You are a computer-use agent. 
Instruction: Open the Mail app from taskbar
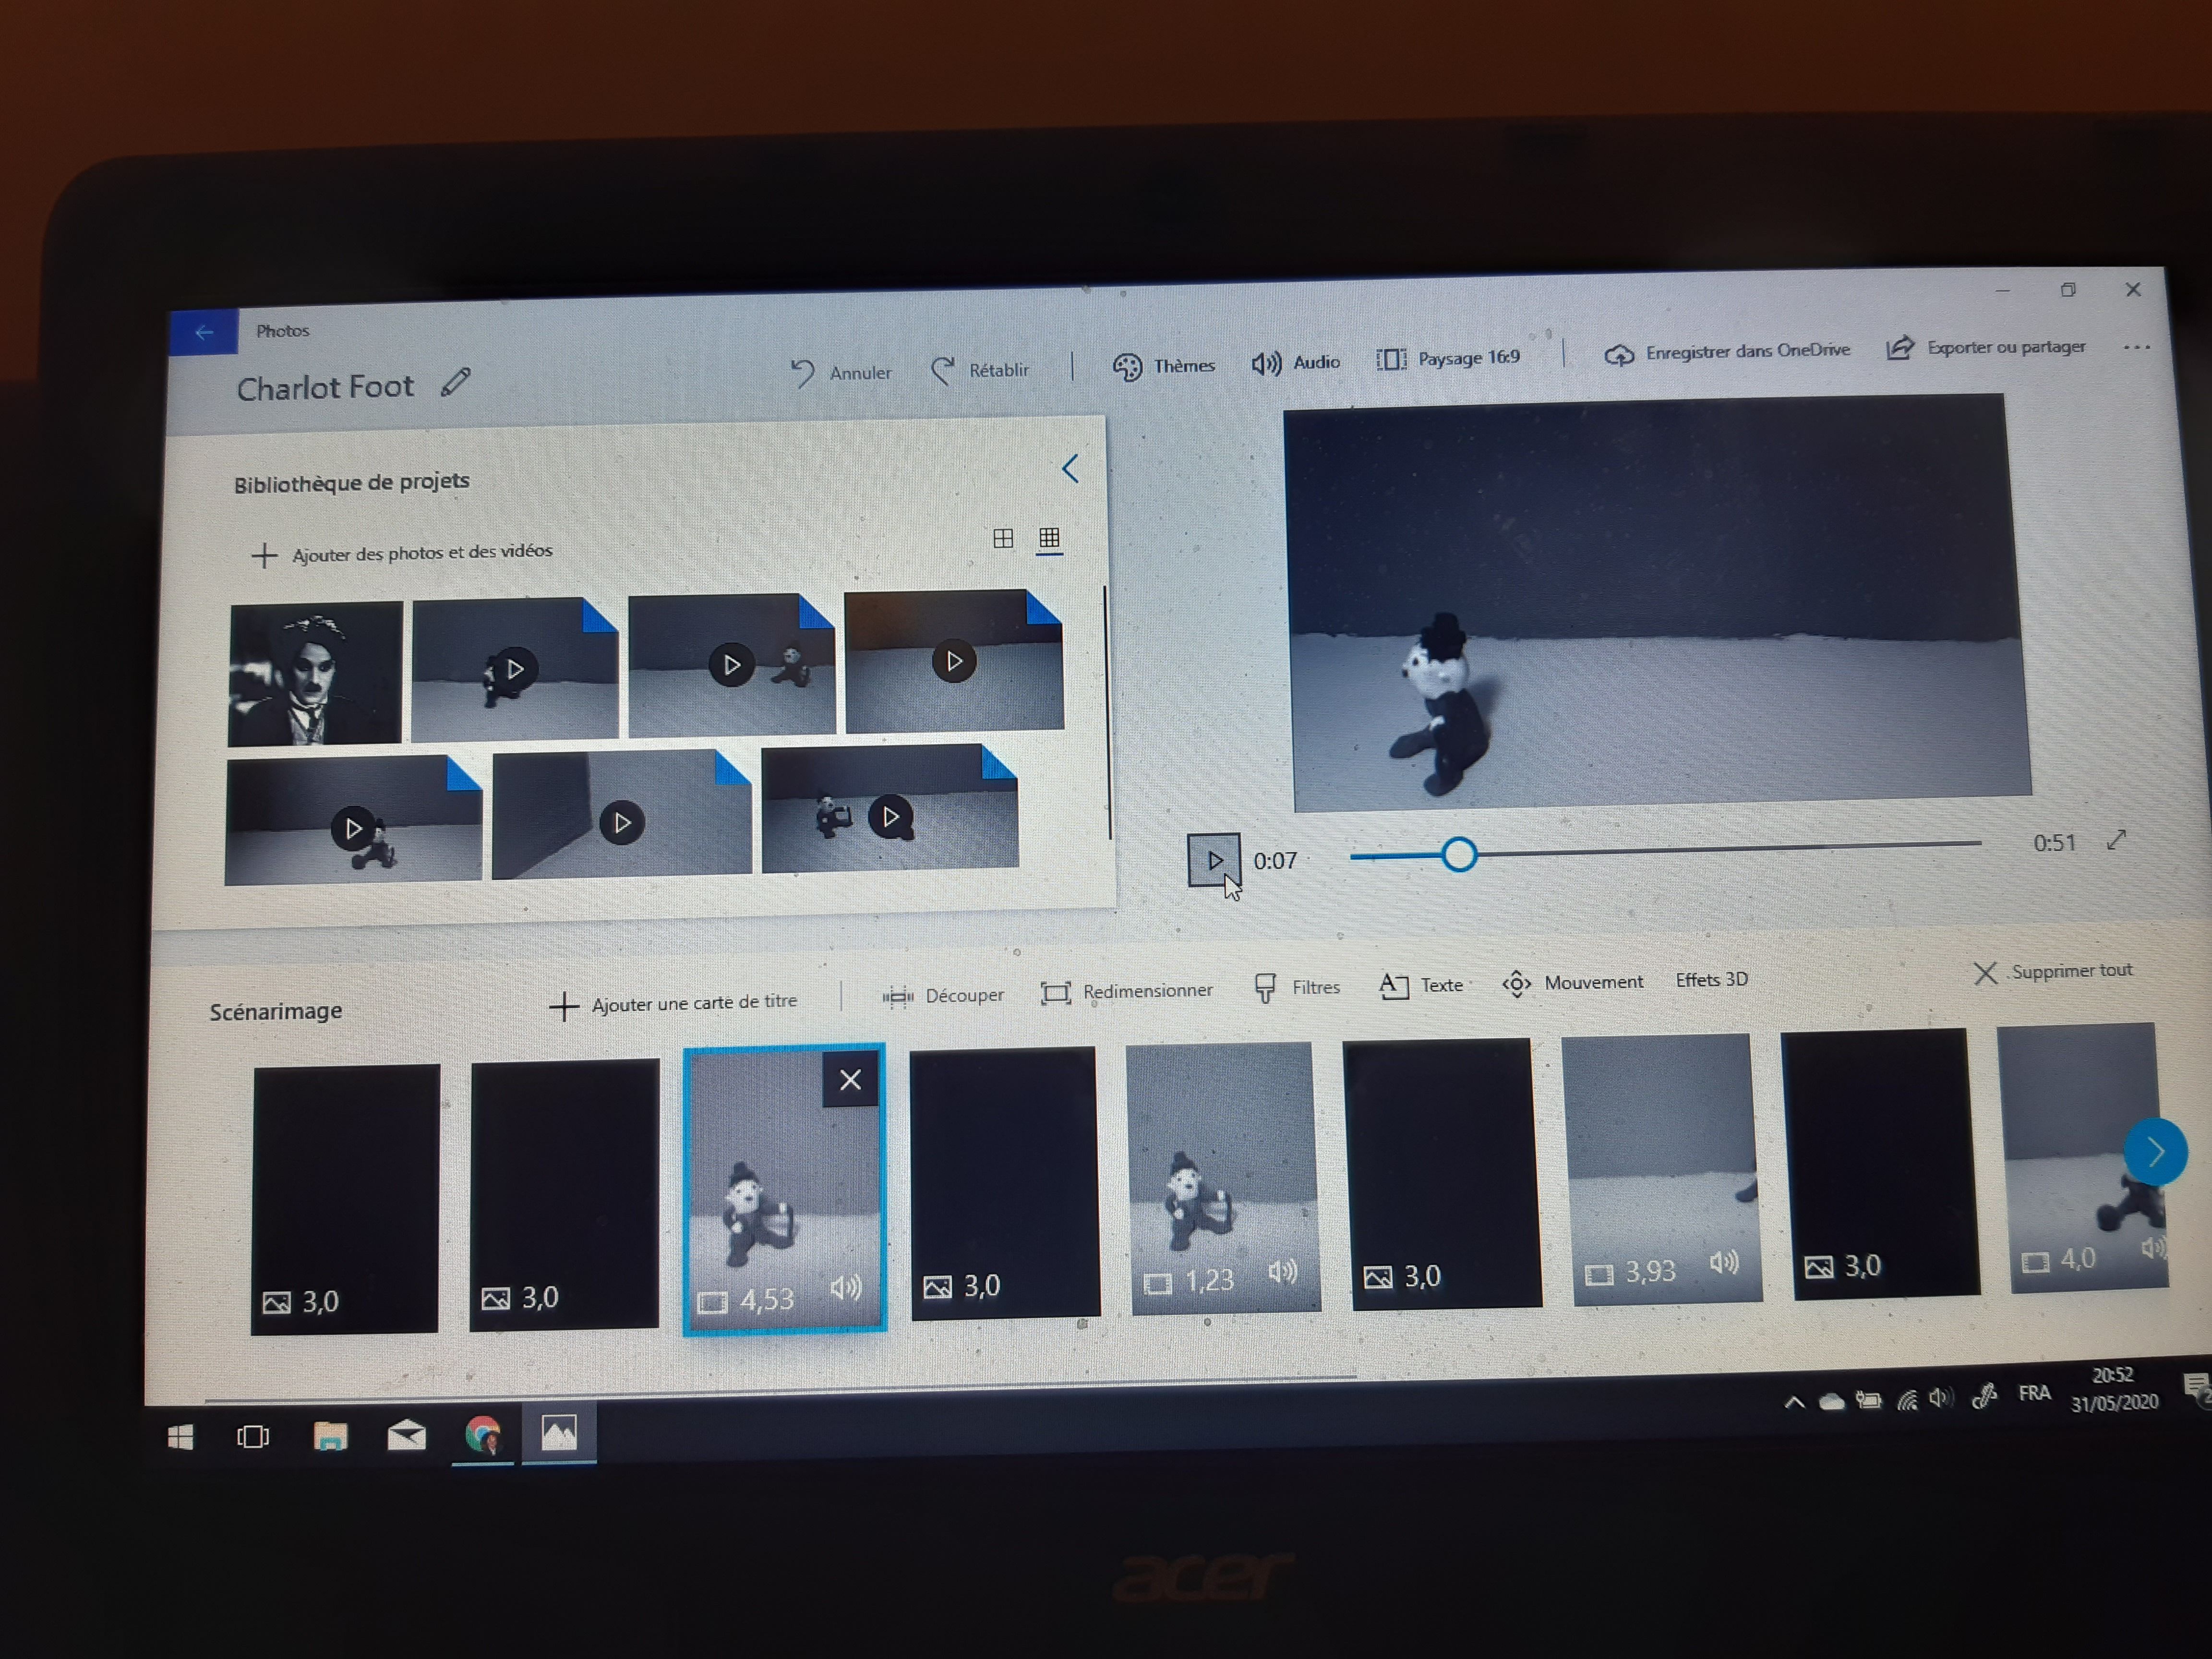(406, 1436)
